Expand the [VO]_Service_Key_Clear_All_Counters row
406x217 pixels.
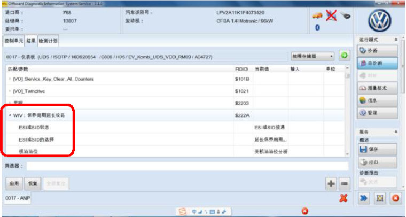click(x=10, y=79)
